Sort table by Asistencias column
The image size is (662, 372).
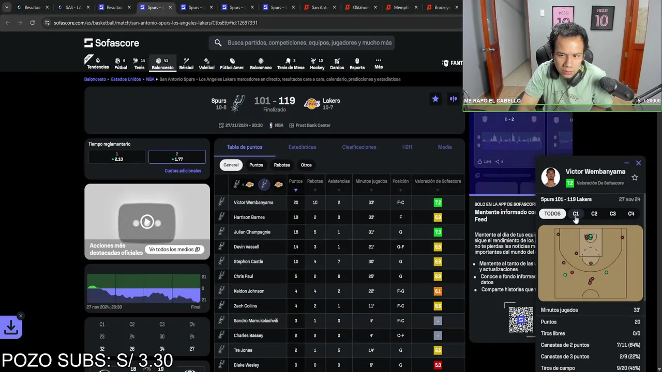339,185
